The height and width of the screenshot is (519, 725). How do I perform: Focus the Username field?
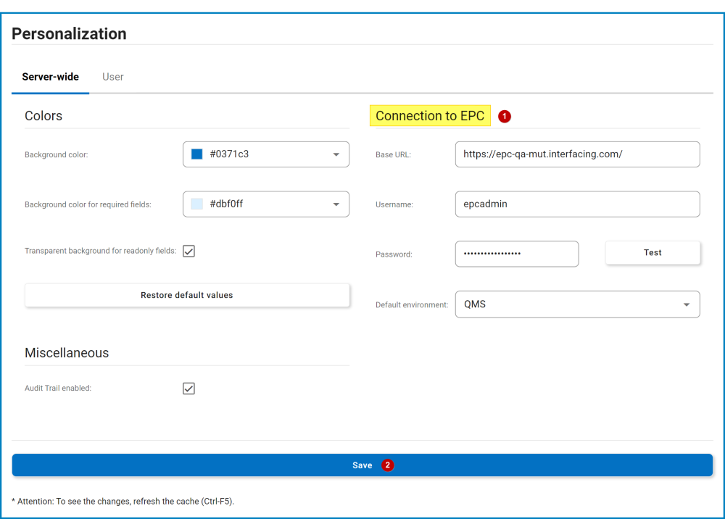point(577,204)
